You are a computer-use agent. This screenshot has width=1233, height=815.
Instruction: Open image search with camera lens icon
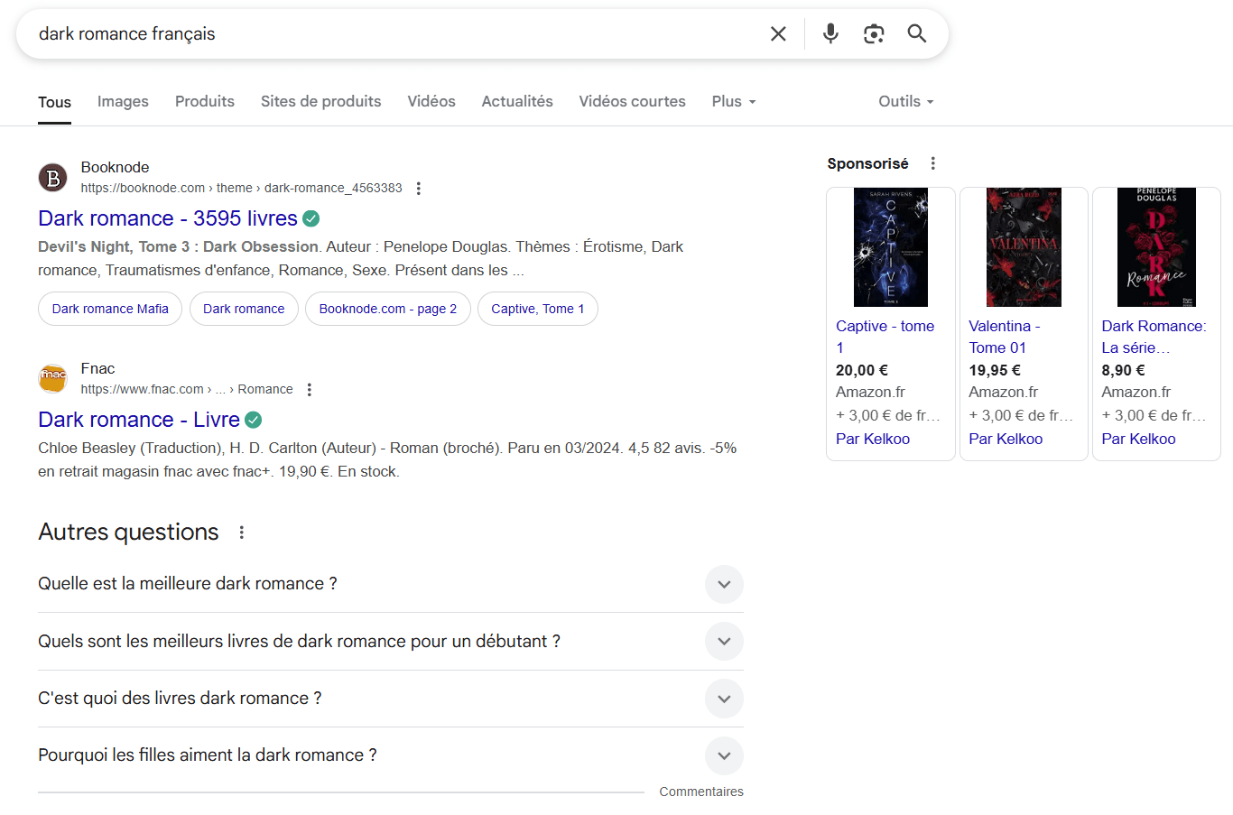[x=873, y=34]
